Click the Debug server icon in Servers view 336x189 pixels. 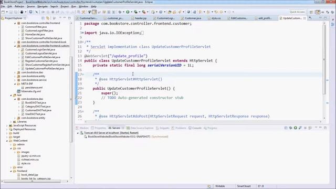(x=290, y=128)
